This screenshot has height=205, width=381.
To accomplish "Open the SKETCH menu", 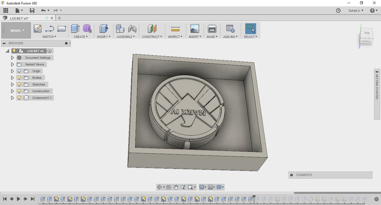I will (x=49, y=37).
